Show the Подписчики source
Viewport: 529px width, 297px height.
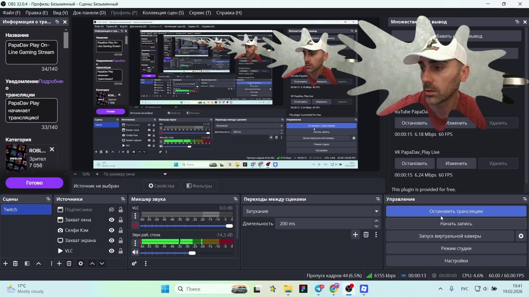pyautogui.click(x=111, y=210)
